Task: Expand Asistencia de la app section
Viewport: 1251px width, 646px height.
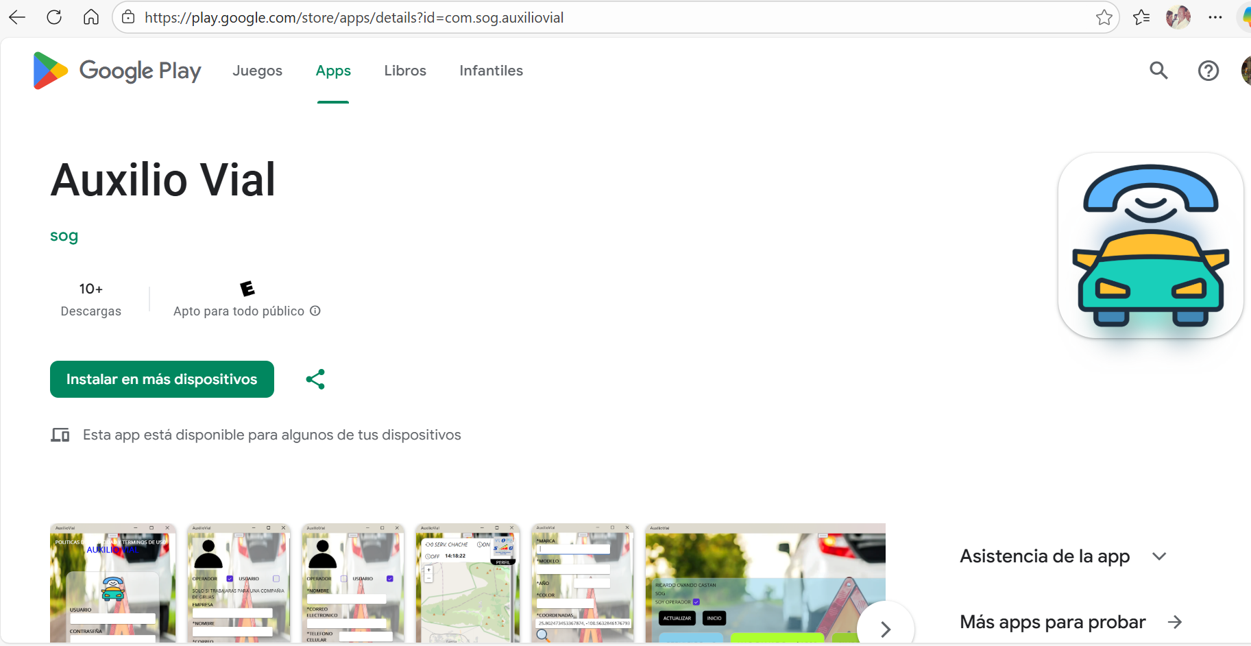Action: click(1159, 556)
